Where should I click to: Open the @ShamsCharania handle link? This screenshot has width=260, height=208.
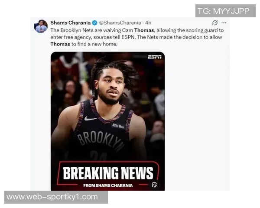[120, 23]
